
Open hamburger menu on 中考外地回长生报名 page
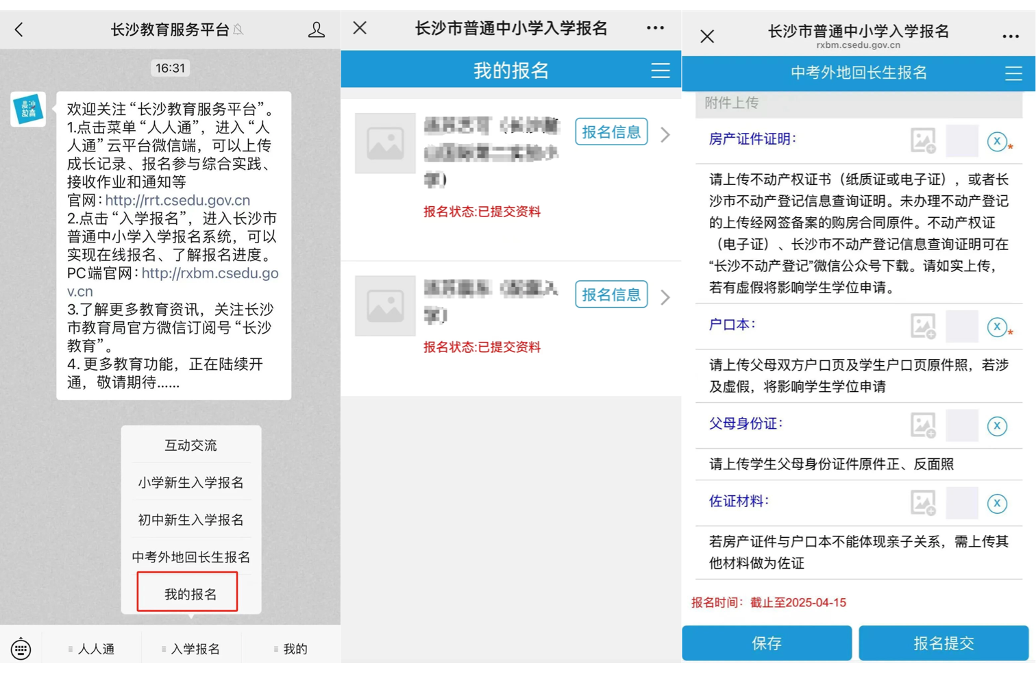tap(1013, 73)
